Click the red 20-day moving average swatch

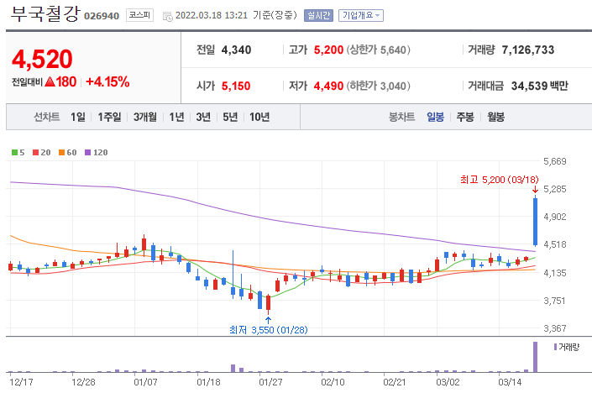click(x=36, y=153)
